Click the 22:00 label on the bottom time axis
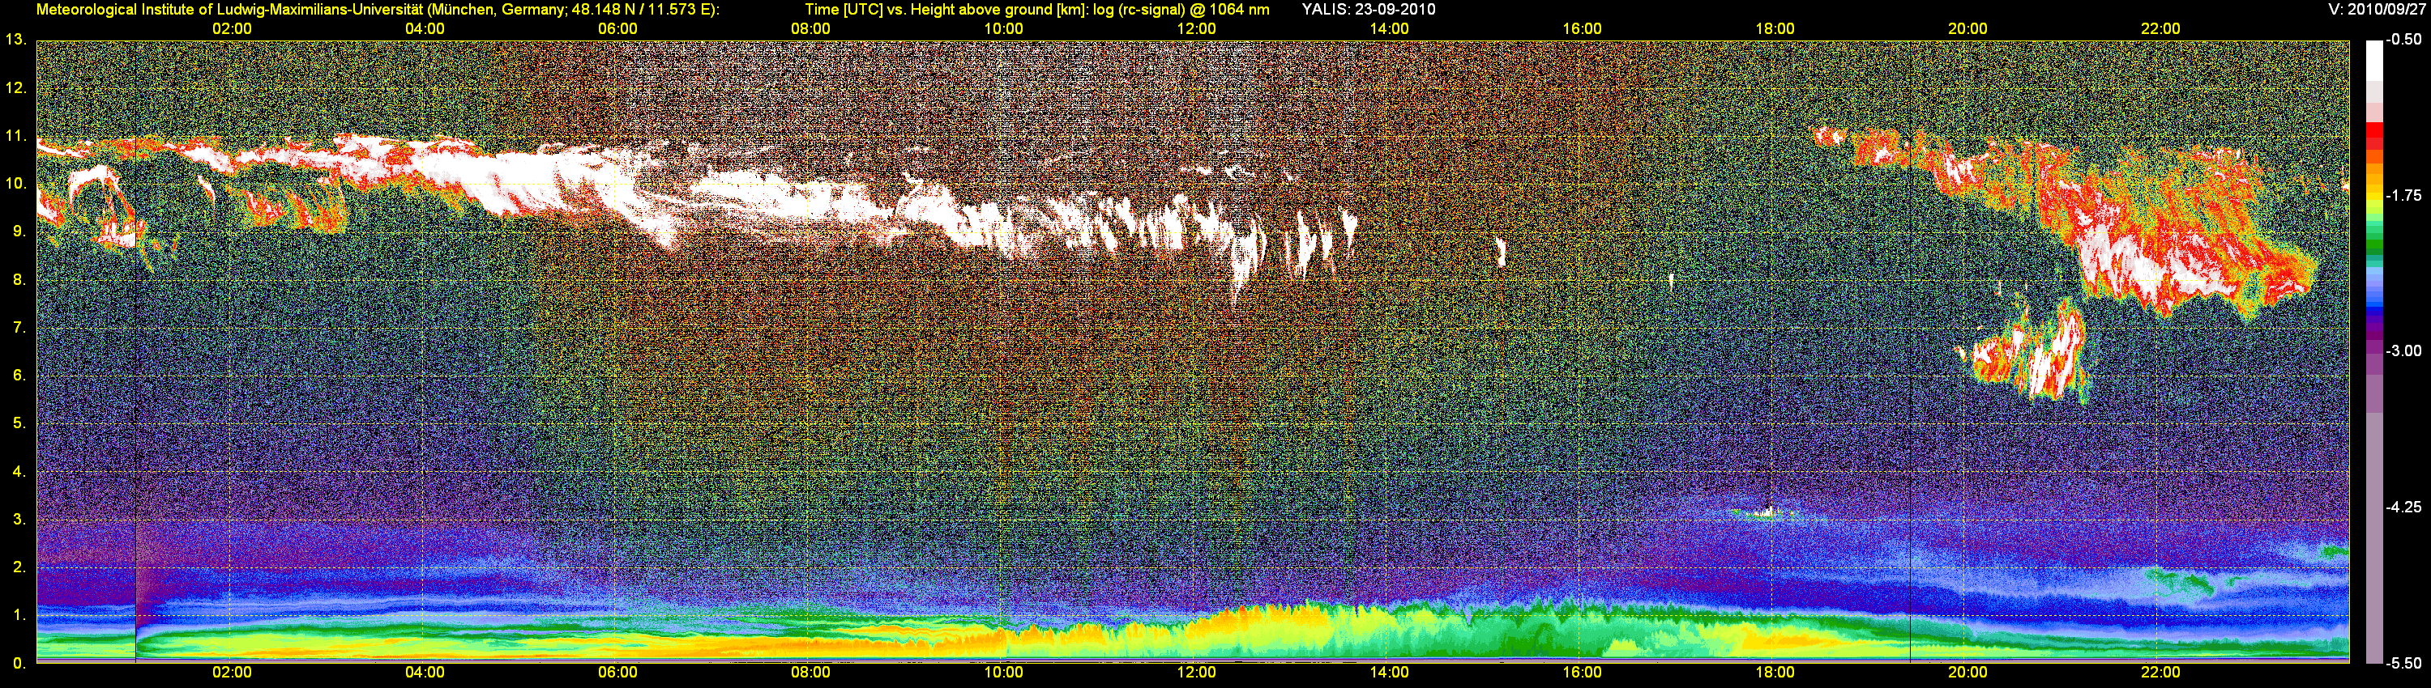 tap(2161, 672)
